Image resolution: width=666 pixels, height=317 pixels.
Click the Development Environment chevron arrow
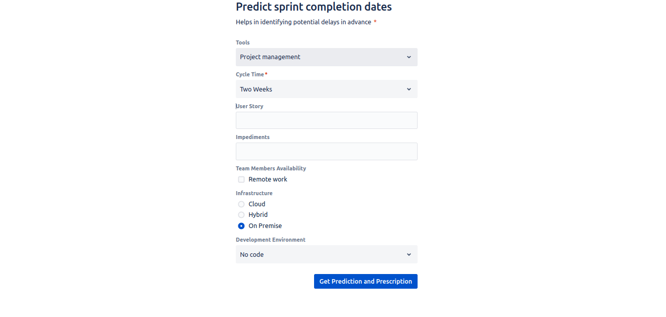click(x=408, y=255)
